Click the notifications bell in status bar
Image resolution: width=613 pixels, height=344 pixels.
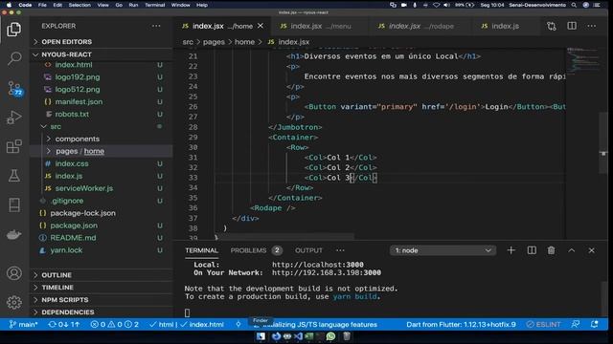594,324
